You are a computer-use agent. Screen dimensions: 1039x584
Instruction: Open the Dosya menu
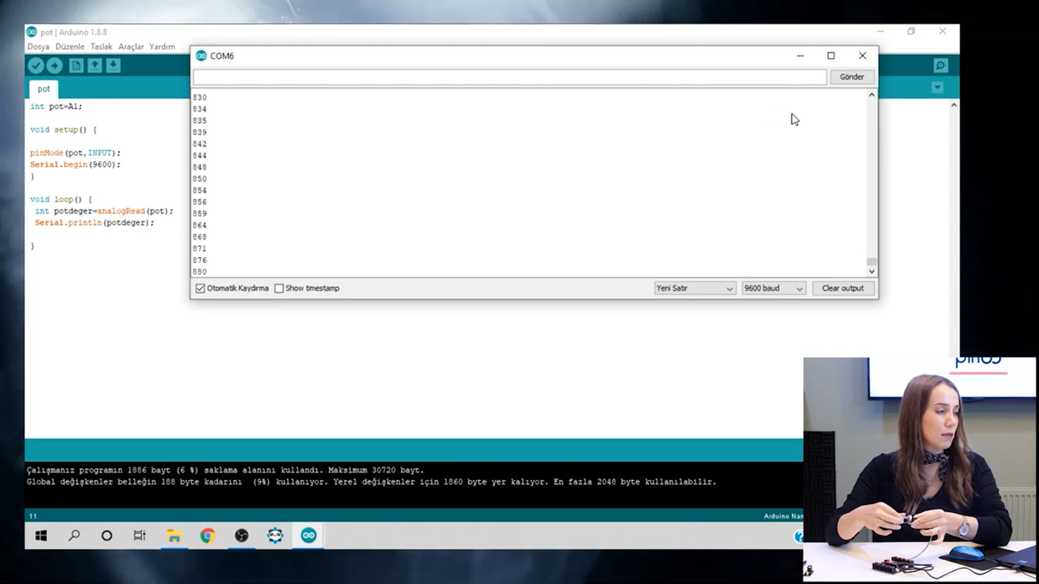[x=38, y=47]
